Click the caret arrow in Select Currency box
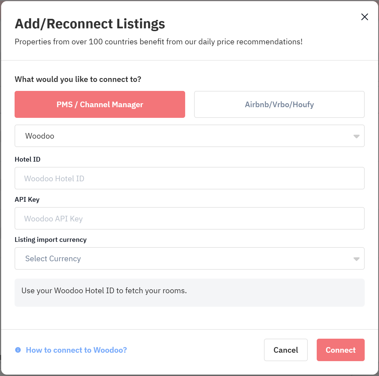This screenshot has width=379, height=376. pos(356,259)
